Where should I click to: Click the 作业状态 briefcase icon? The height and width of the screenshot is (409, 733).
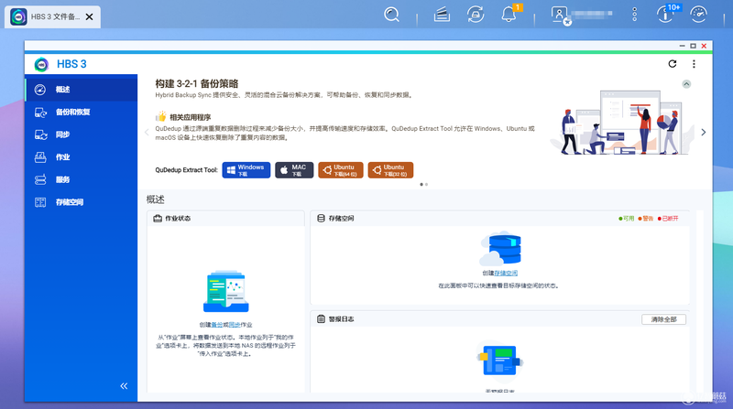(x=158, y=218)
